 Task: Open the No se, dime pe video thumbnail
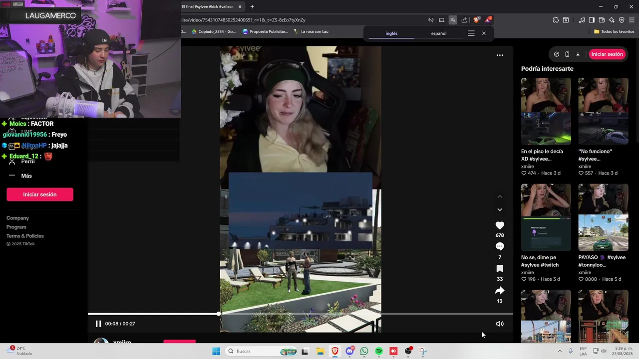[x=546, y=217]
